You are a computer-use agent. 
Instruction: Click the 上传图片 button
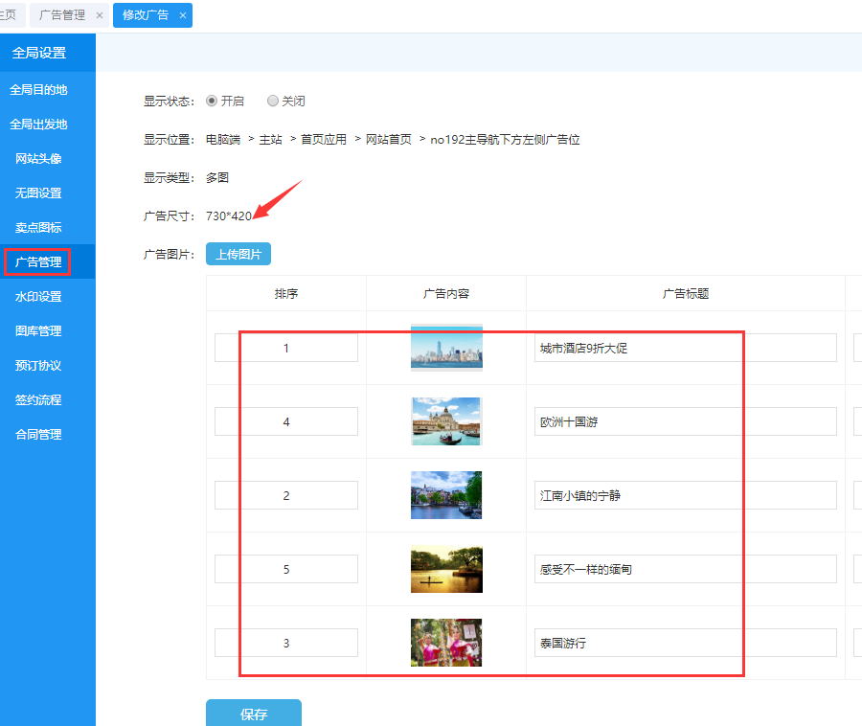click(238, 254)
